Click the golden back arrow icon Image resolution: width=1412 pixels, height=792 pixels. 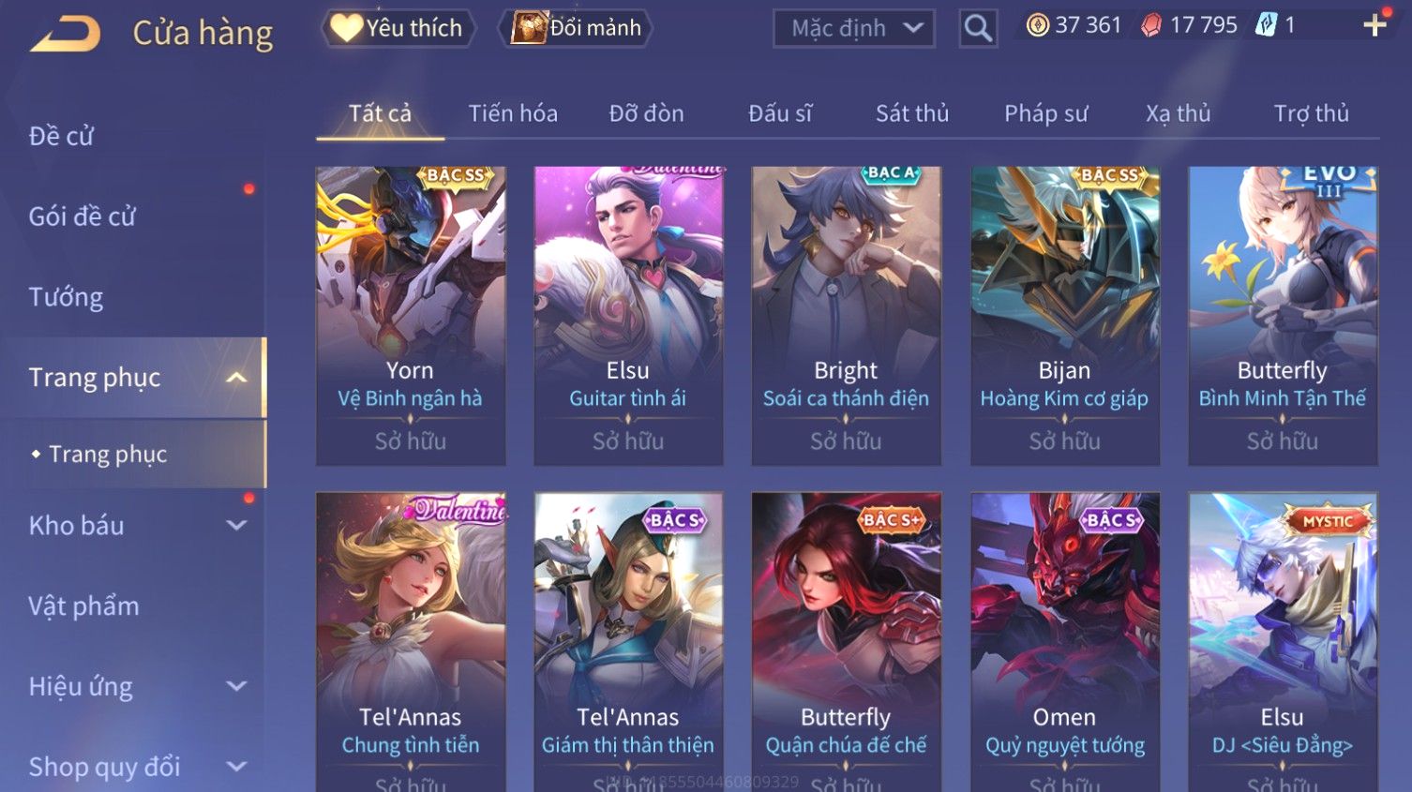tap(65, 34)
